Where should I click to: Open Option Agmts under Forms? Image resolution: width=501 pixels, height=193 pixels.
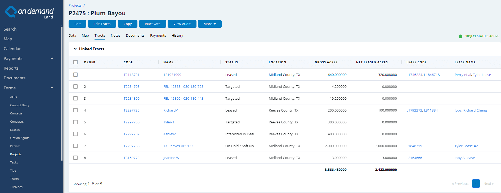[20, 138]
